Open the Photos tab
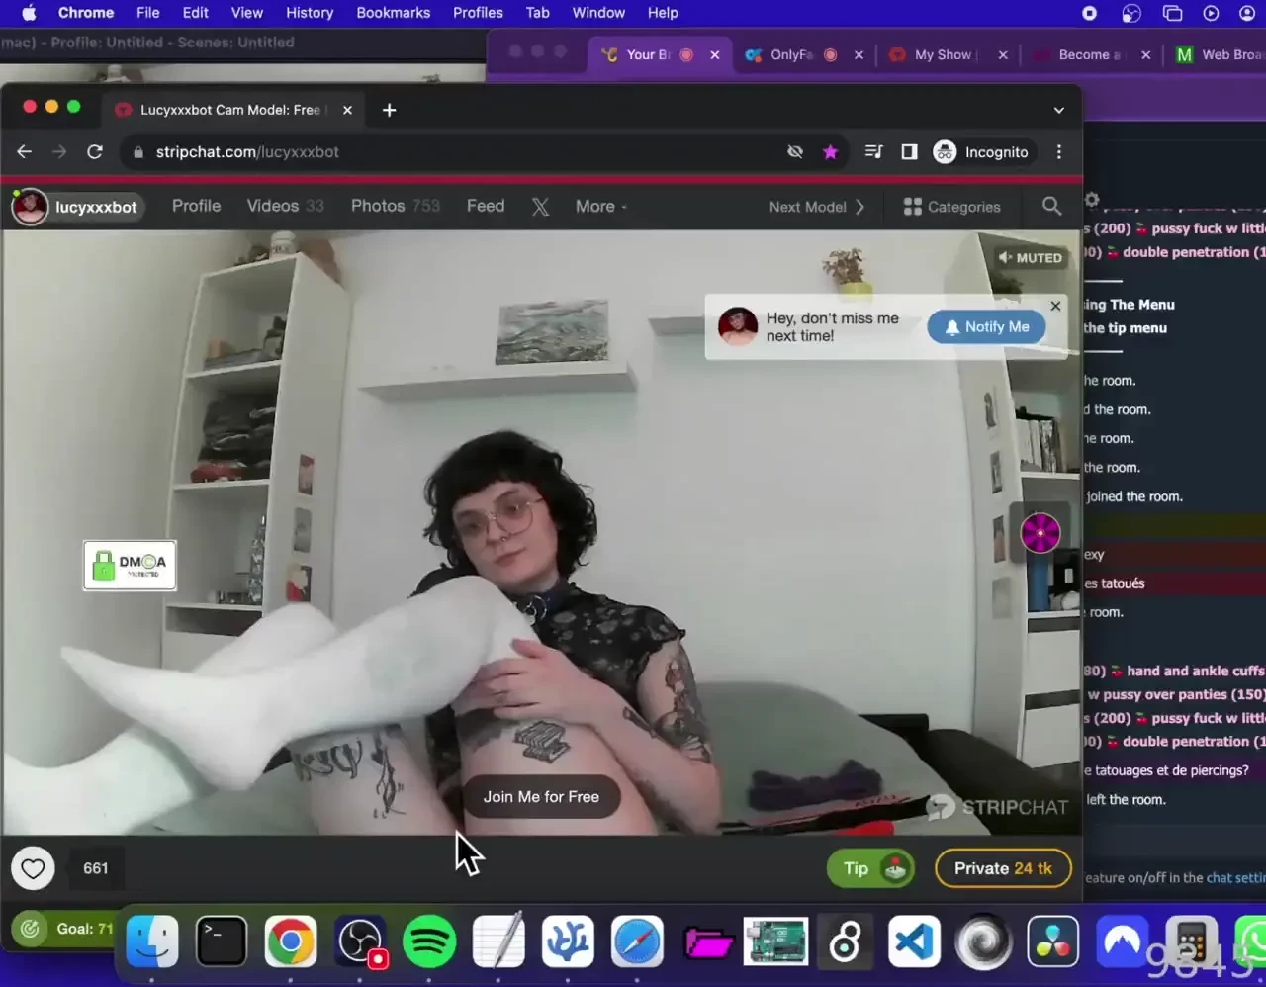The height and width of the screenshot is (987, 1266). point(395,206)
